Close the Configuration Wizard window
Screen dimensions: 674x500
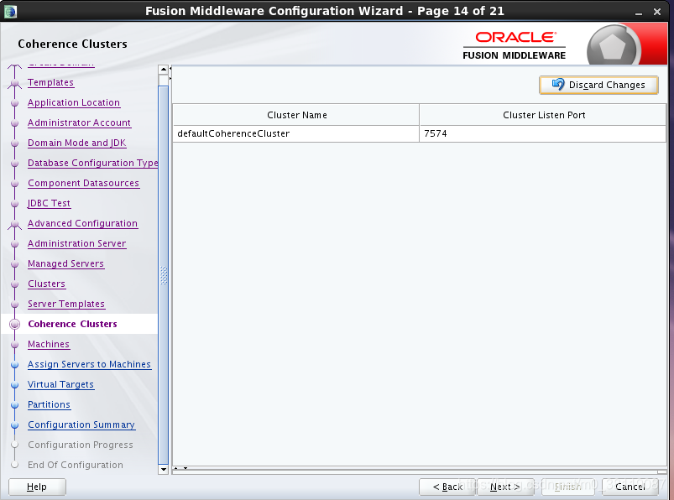point(657,12)
